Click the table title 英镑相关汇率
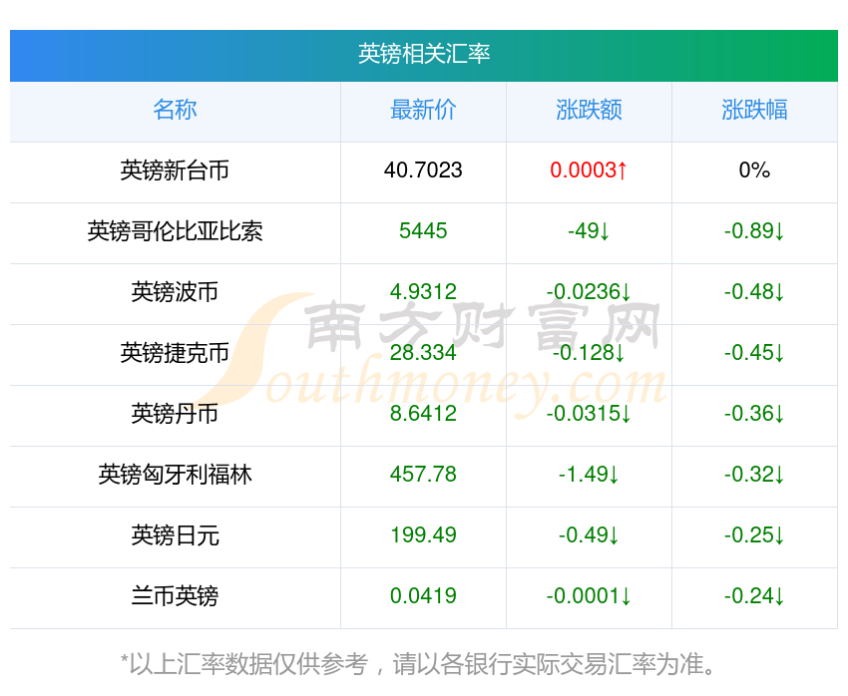 (x=423, y=54)
